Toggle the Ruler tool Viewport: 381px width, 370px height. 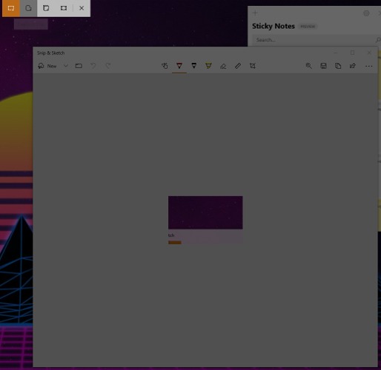click(238, 66)
